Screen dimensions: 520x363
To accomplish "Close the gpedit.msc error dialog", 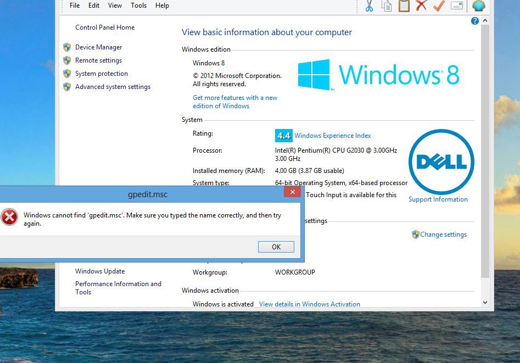I will (x=292, y=192).
